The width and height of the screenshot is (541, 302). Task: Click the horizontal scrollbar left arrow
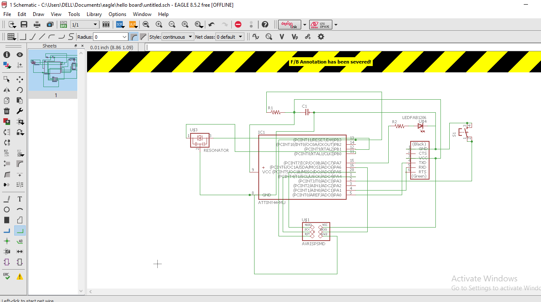point(90,291)
